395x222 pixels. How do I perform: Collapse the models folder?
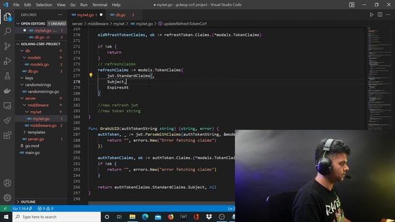click(x=25, y=57)
